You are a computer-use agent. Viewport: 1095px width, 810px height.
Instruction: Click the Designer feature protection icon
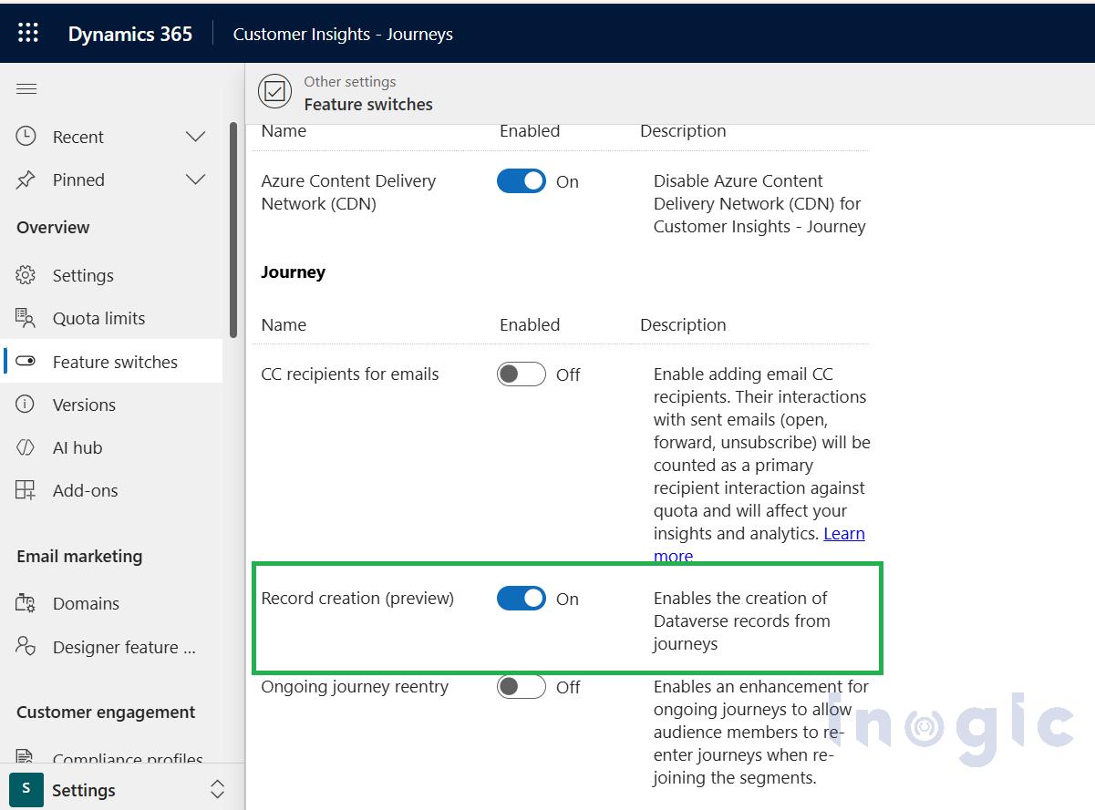[26, 647]
